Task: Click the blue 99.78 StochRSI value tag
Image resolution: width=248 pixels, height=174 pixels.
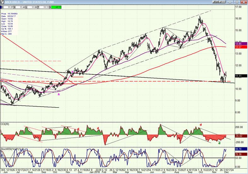Action: 241,149
